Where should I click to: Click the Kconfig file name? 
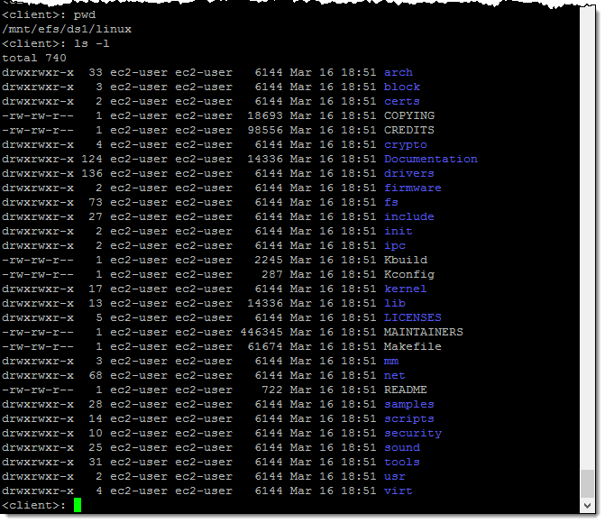pyautogui.click(x=408, y=274)
